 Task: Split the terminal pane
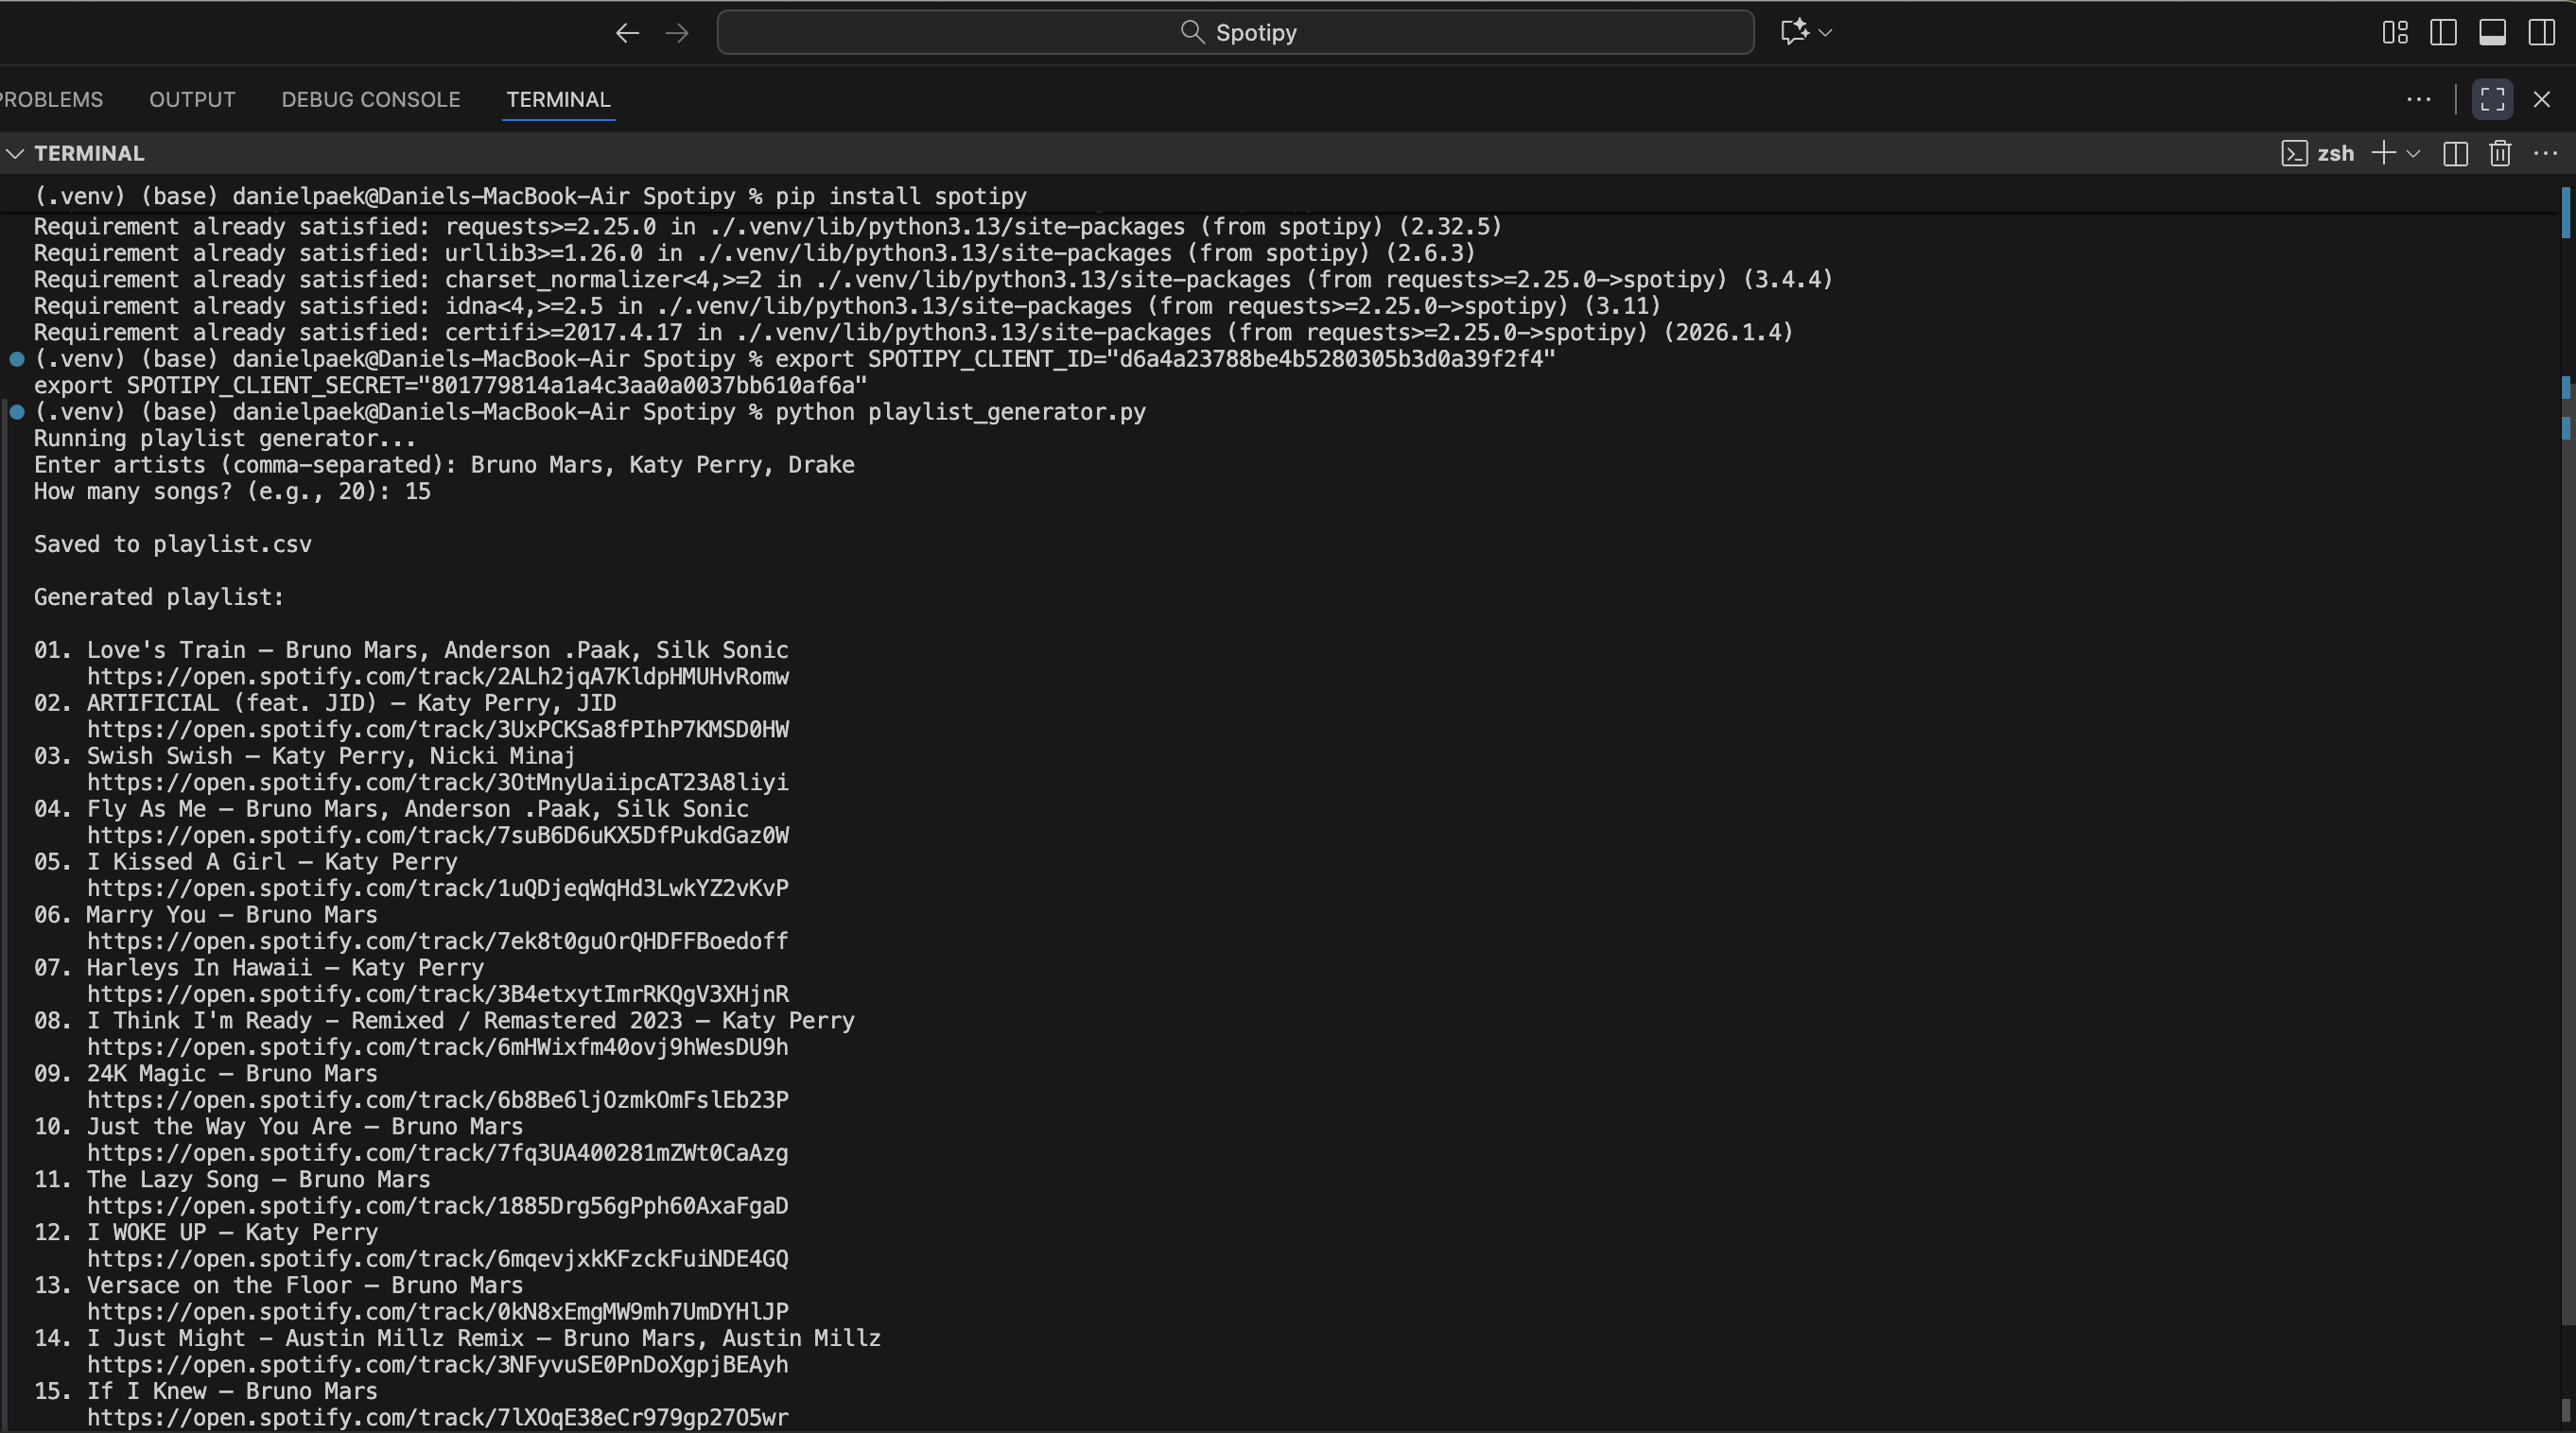pos(2455,153)
